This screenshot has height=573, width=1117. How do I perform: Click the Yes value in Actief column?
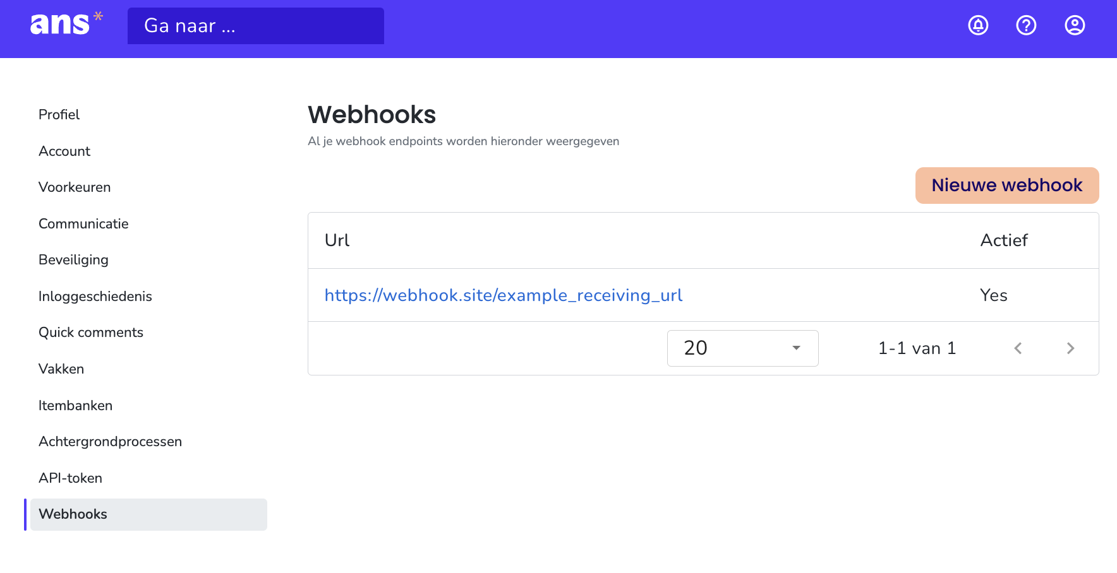click(994, 295)
